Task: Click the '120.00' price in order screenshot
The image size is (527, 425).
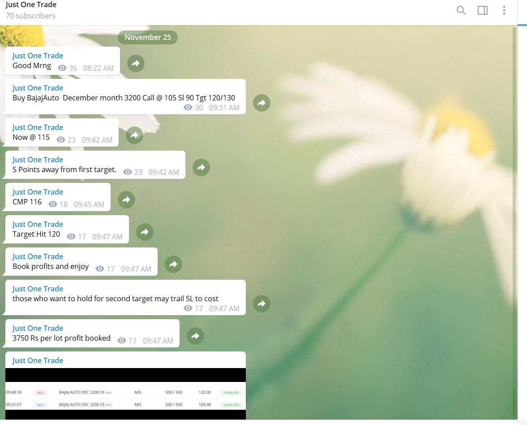Action: pos(205,392)
